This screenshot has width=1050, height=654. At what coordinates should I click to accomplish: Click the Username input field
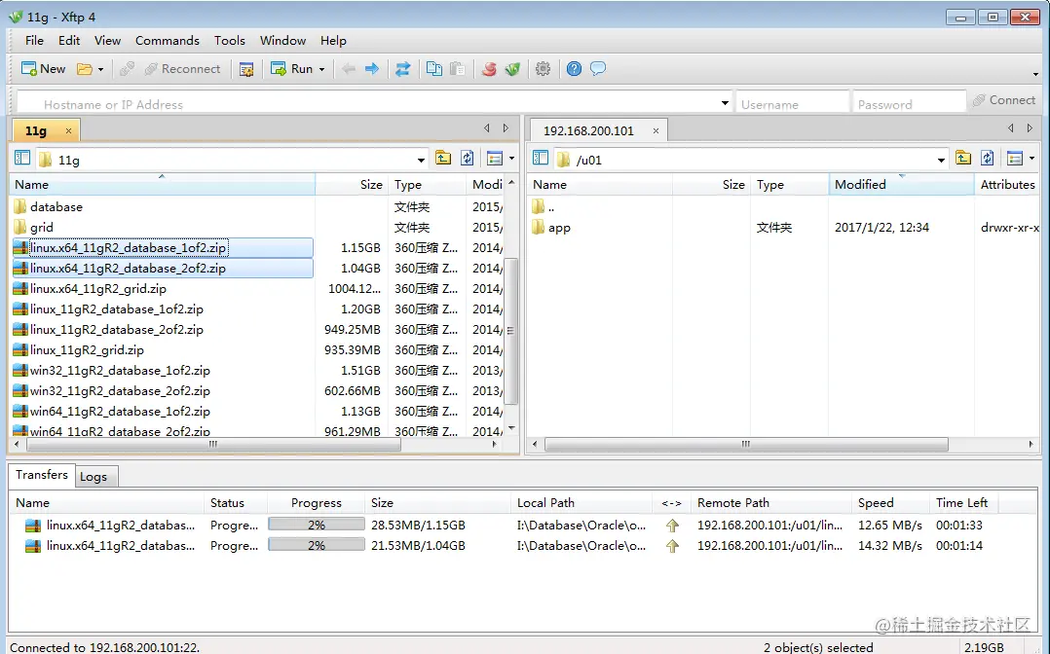(792, 104)
